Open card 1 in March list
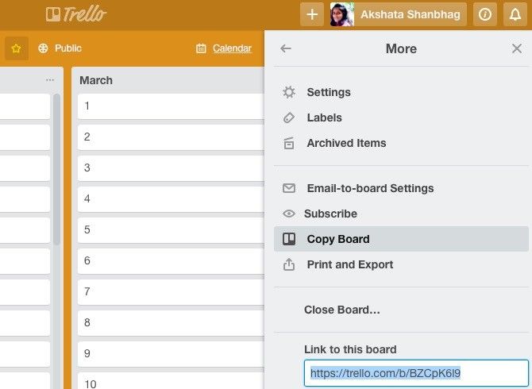The image size is (532, 389). 171,106
